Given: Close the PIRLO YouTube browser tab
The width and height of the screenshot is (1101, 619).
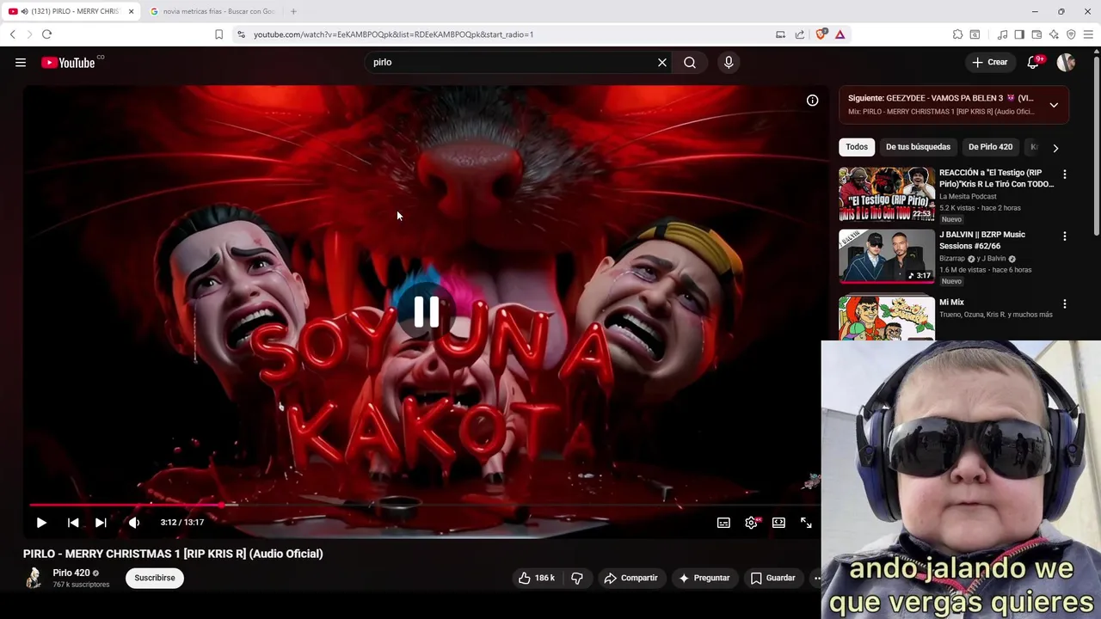Looking at the screenshot, I should pyautogui.click(x=132, y=11).
